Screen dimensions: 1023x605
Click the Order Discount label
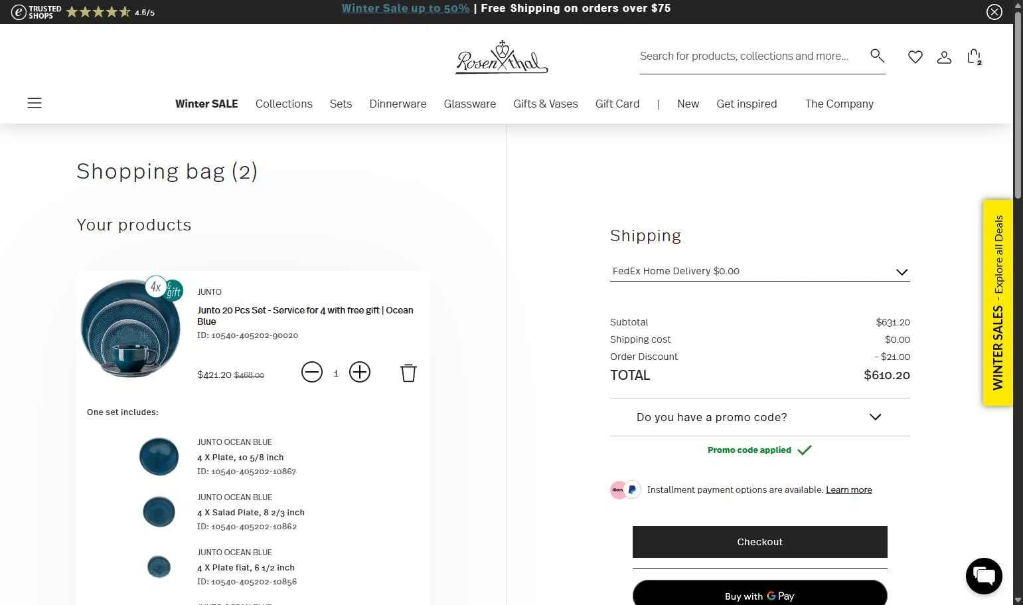coord(644,357)
